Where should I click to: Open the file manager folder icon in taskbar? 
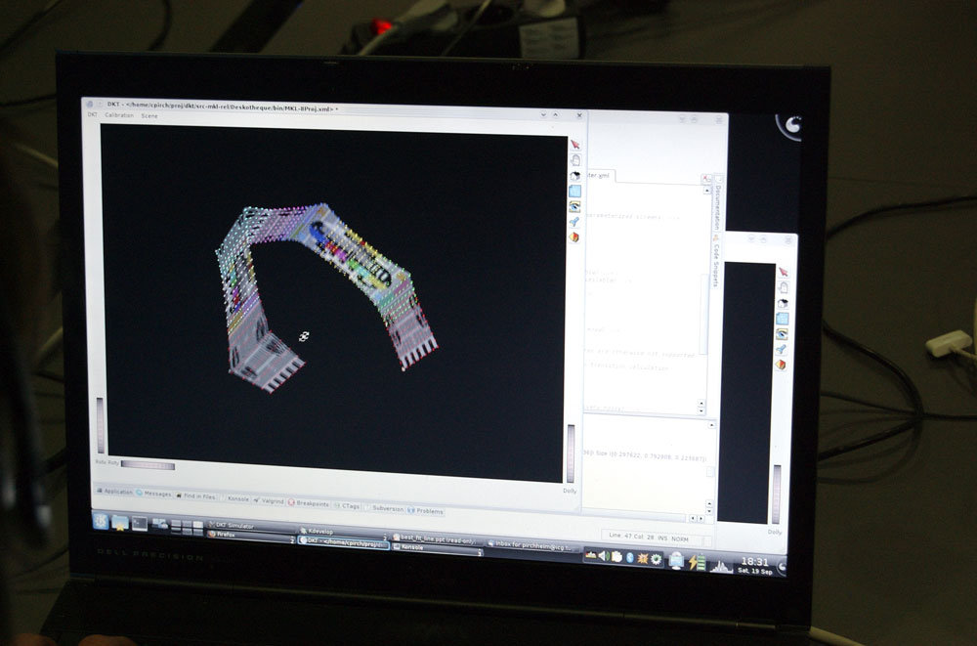tap(119, 523)
